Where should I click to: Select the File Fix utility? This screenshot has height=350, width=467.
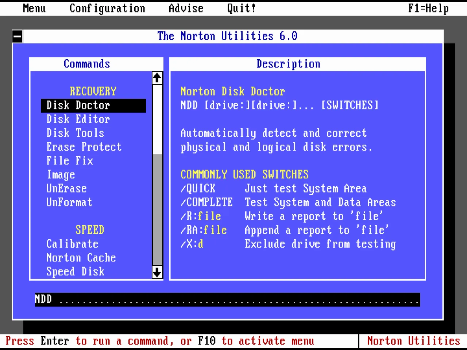coord(70,161)
